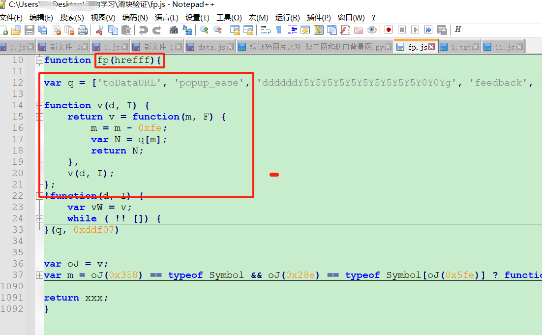Viewport: 542px width, 335px height.
Task: Start recording a macro
Action: pyautogui.click(x=389, y=30)
